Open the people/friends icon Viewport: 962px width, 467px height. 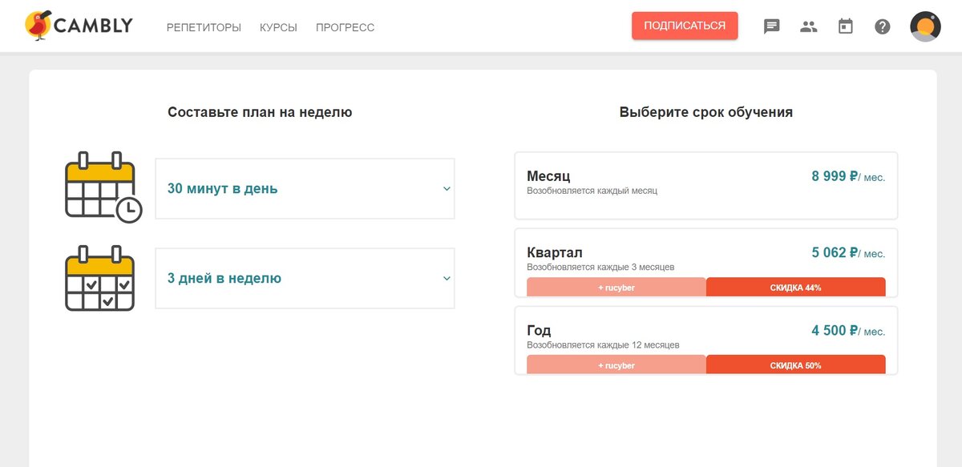[x=809, y=26]
